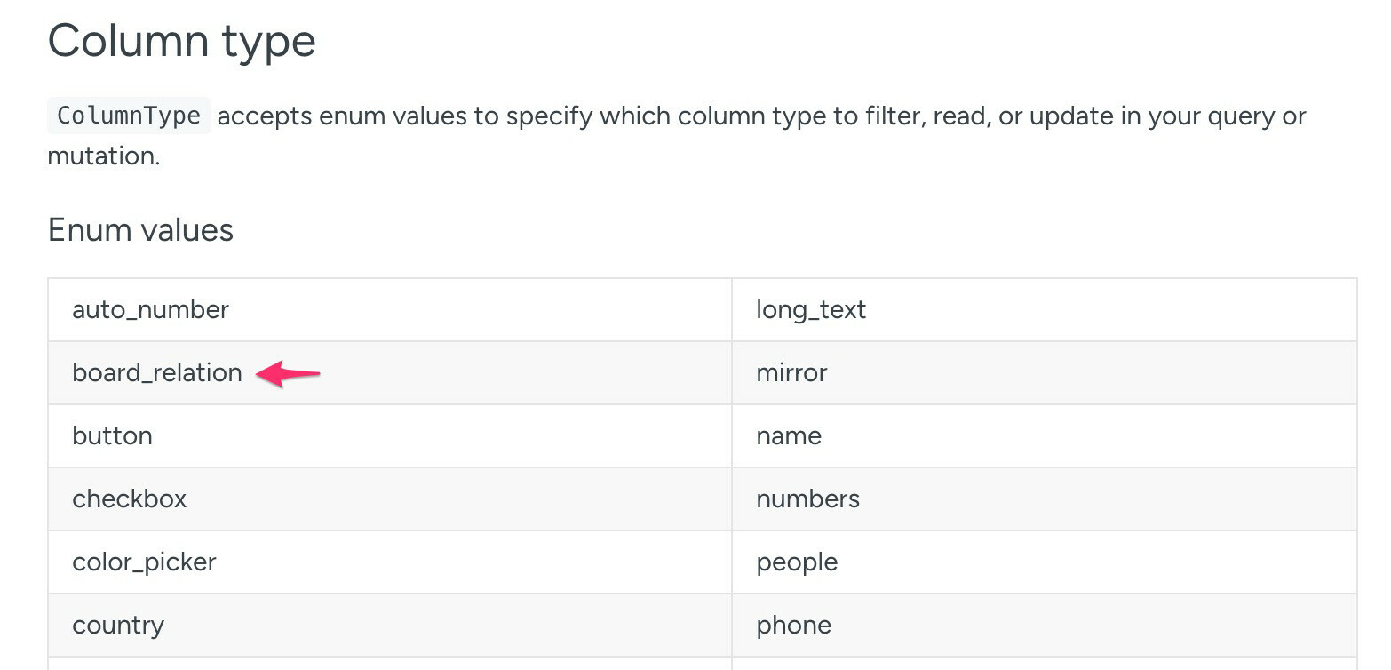The height and width of the screenshot is (670, 1391).
Task: Click the Enum values subheading
Action: click(x=140, y=229)
